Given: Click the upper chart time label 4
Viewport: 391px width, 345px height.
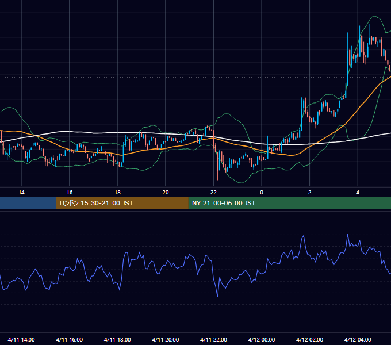Looking at the screenshot, I should (358, 193).
